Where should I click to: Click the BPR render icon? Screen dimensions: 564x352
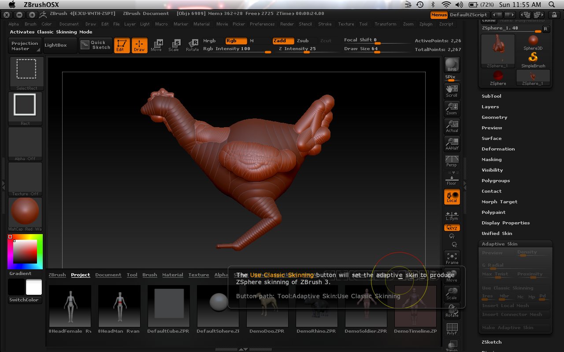[452, 65]
